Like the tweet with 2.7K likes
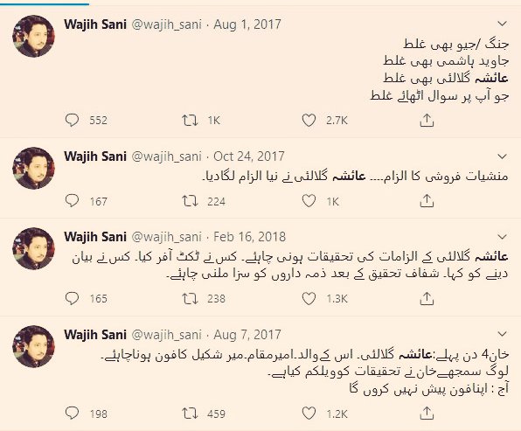 (x=309, y=121)
